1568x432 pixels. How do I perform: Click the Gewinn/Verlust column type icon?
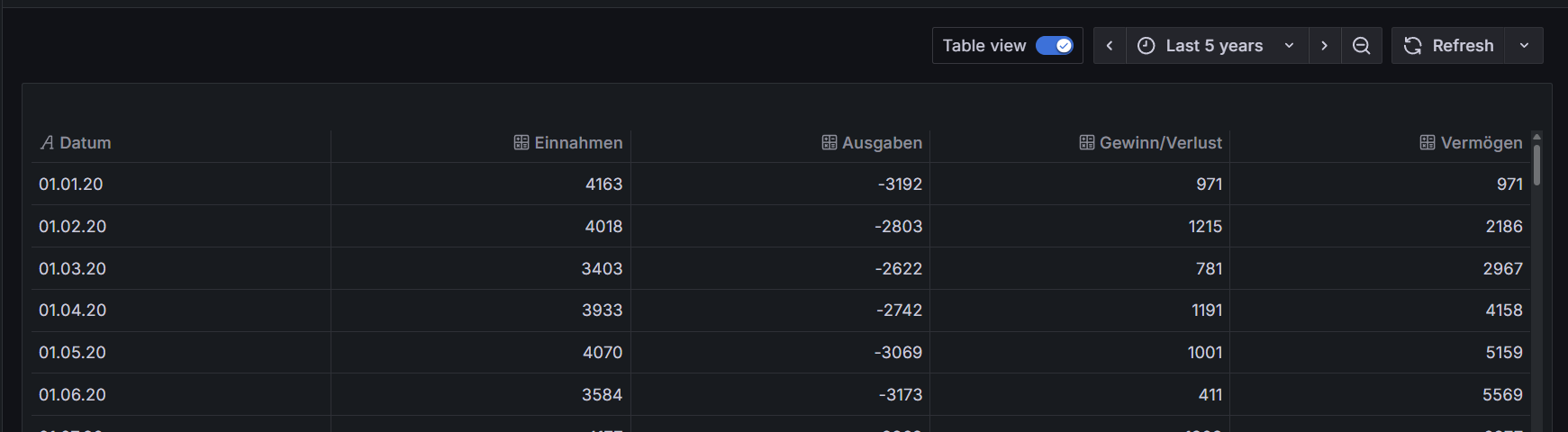(1087, 143)
